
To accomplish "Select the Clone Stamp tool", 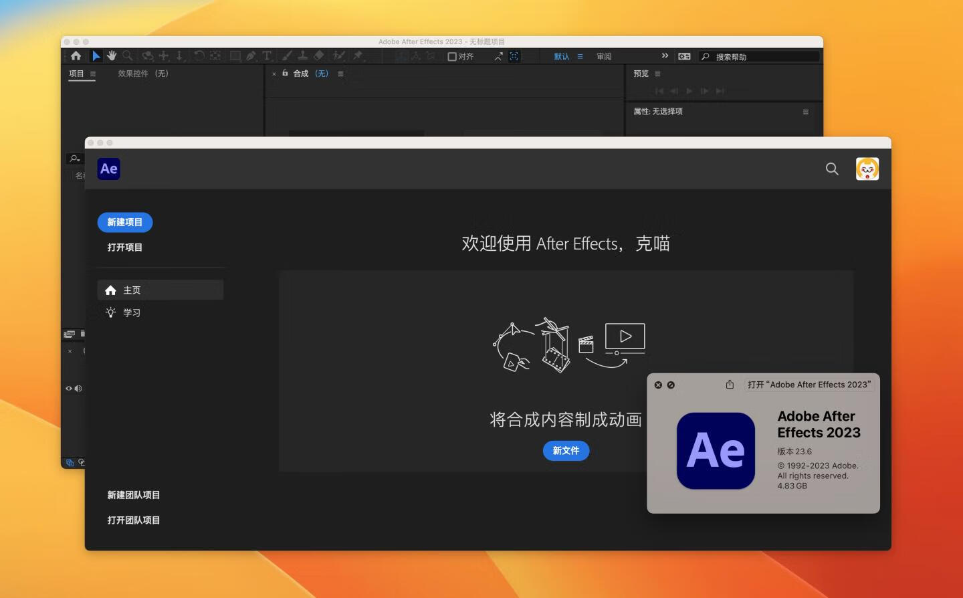I will point(302,56).
